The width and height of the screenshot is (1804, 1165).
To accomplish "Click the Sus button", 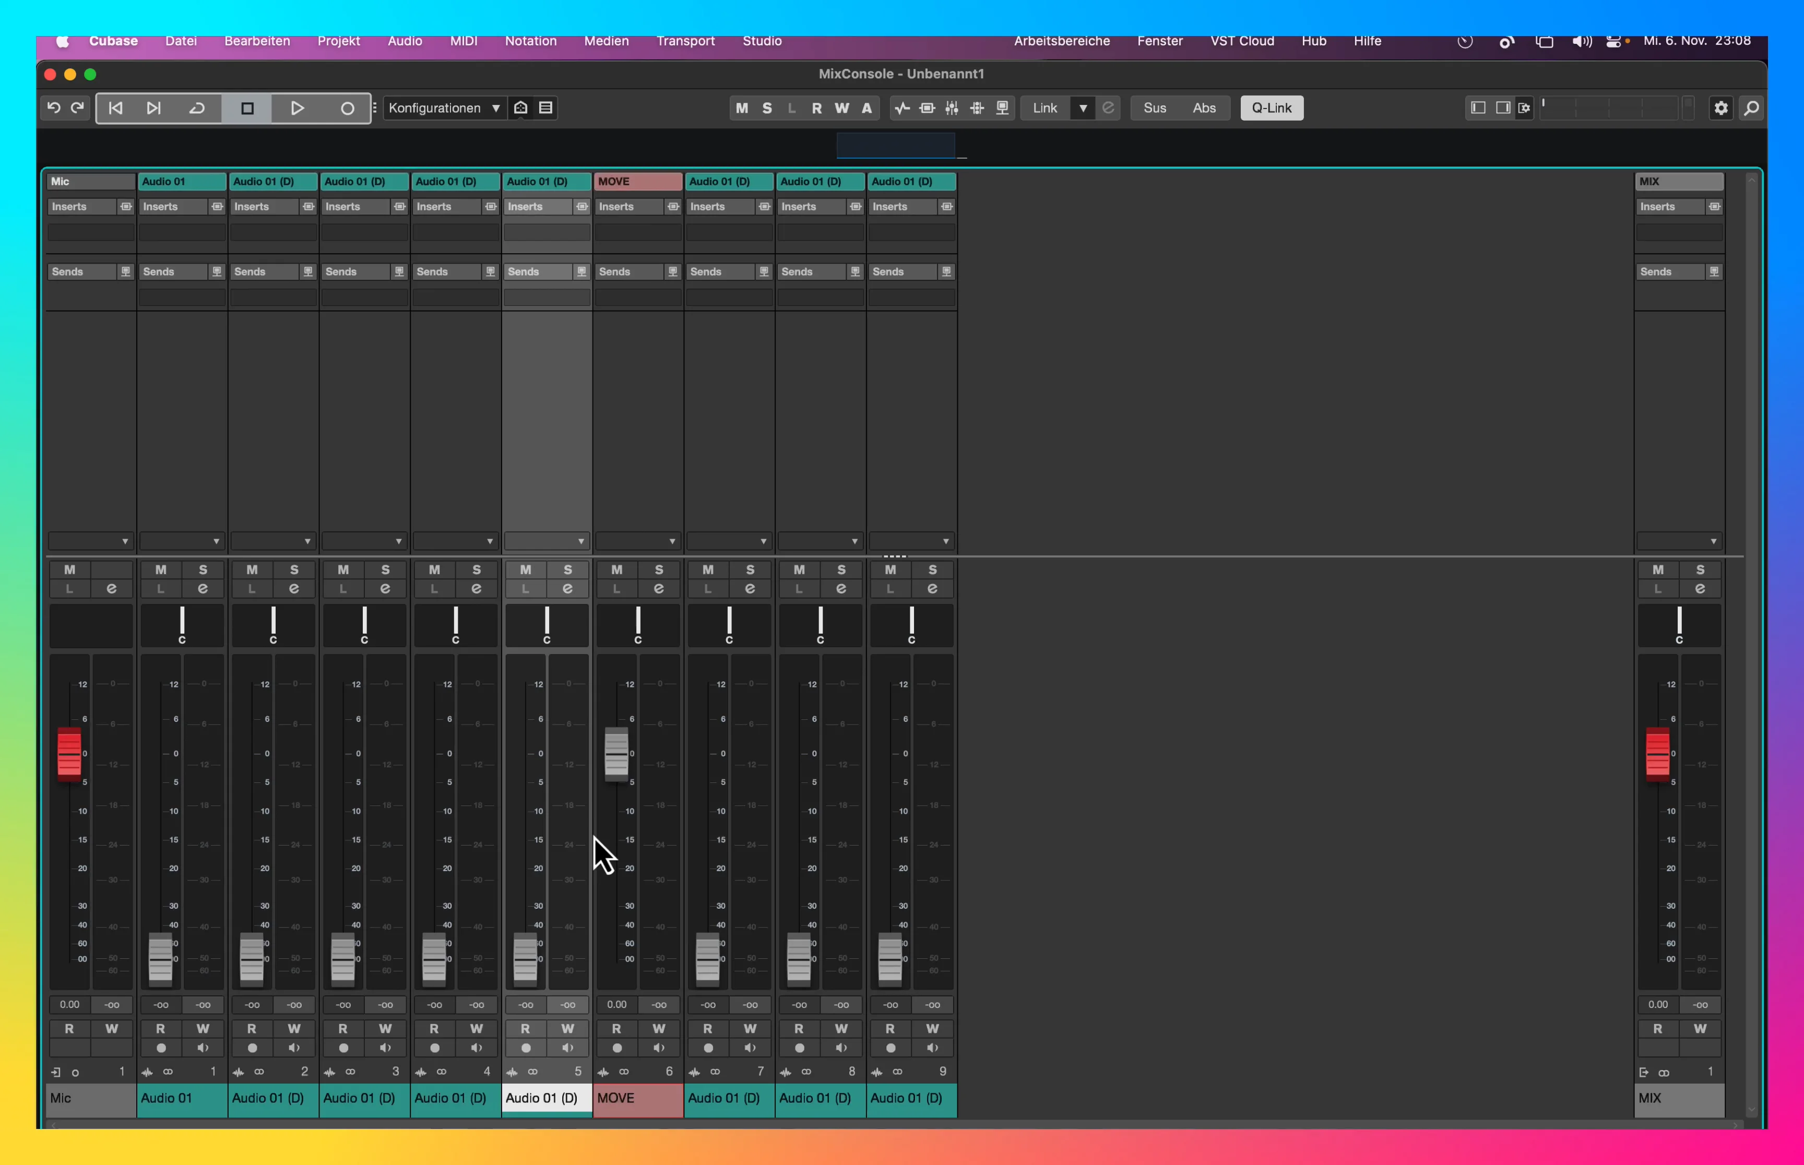I will 1154,108.
